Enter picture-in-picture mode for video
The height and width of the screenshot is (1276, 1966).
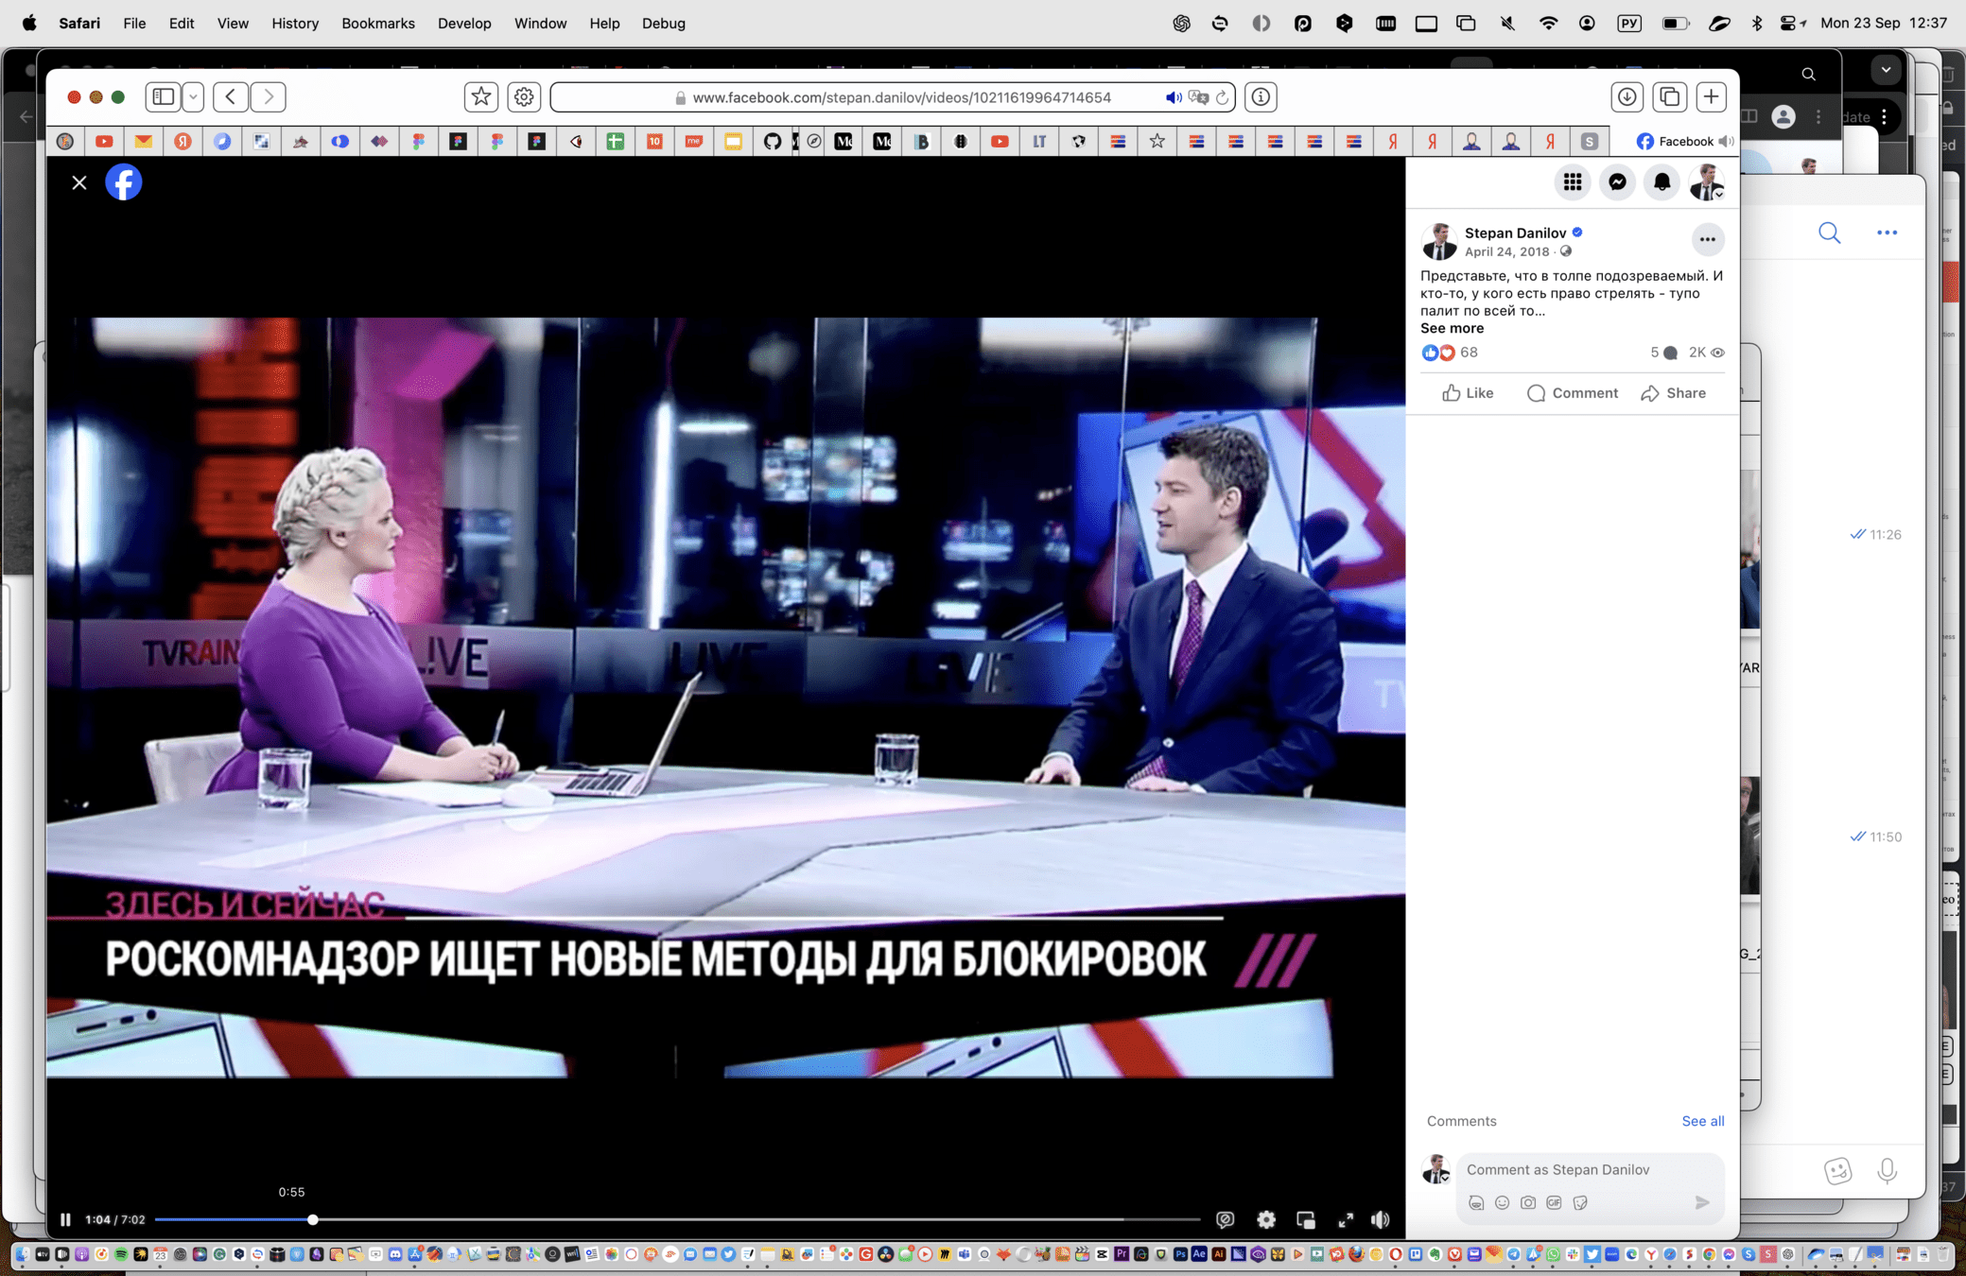[x=1306, y=1219]
